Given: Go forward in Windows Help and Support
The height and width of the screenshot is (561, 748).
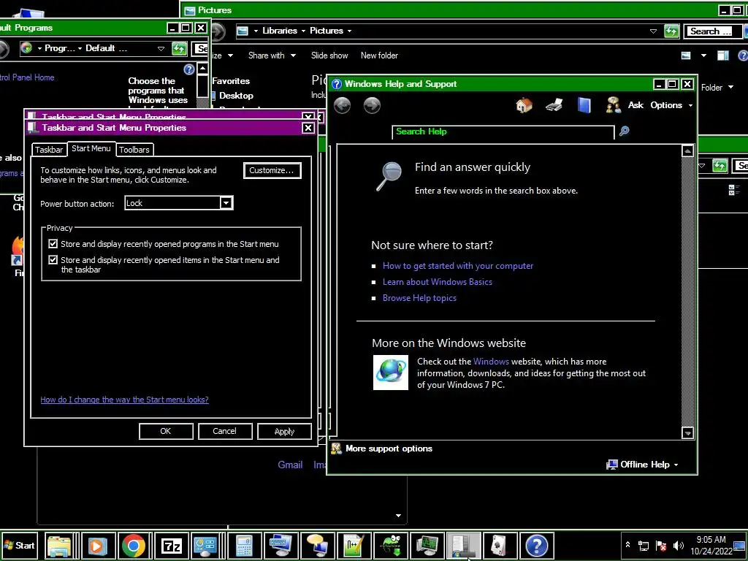Looking at the screenshot, I should tap(372, 105).
